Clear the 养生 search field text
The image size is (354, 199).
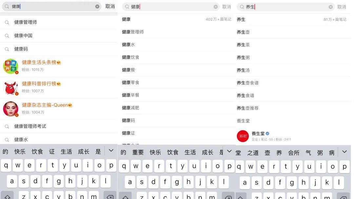(330, 7)
